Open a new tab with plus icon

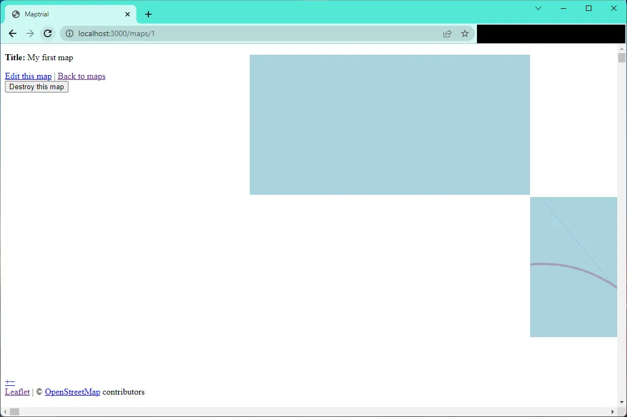tap(148, 14)
